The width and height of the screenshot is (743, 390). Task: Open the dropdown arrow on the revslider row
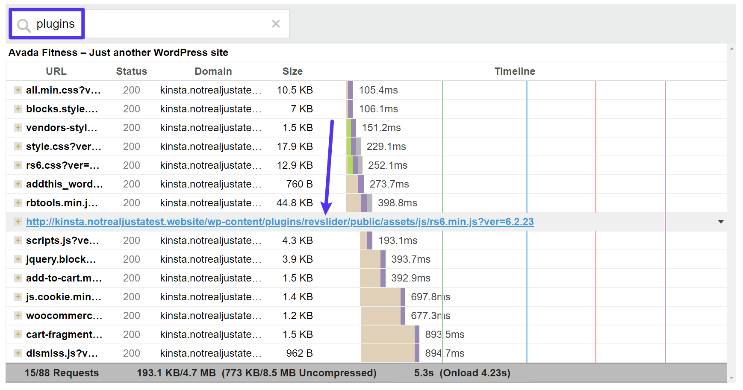click(x=722, y=222)
